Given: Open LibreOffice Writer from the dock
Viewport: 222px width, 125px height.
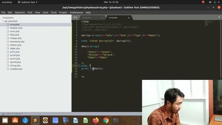Looking at the screenshot, I should (76, 120).
